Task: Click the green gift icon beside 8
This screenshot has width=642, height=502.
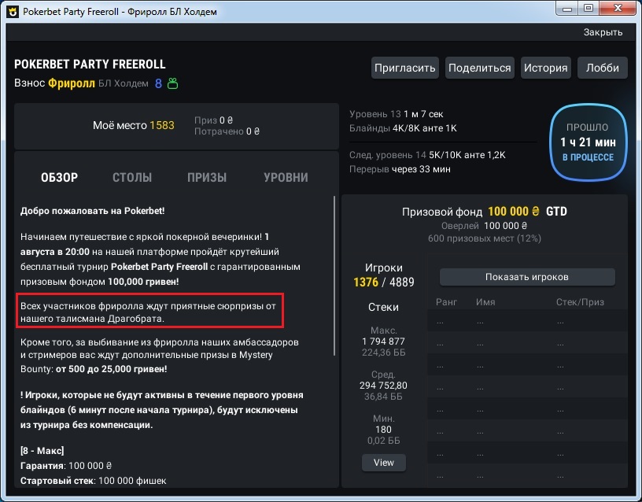Action: click(173, 83)
